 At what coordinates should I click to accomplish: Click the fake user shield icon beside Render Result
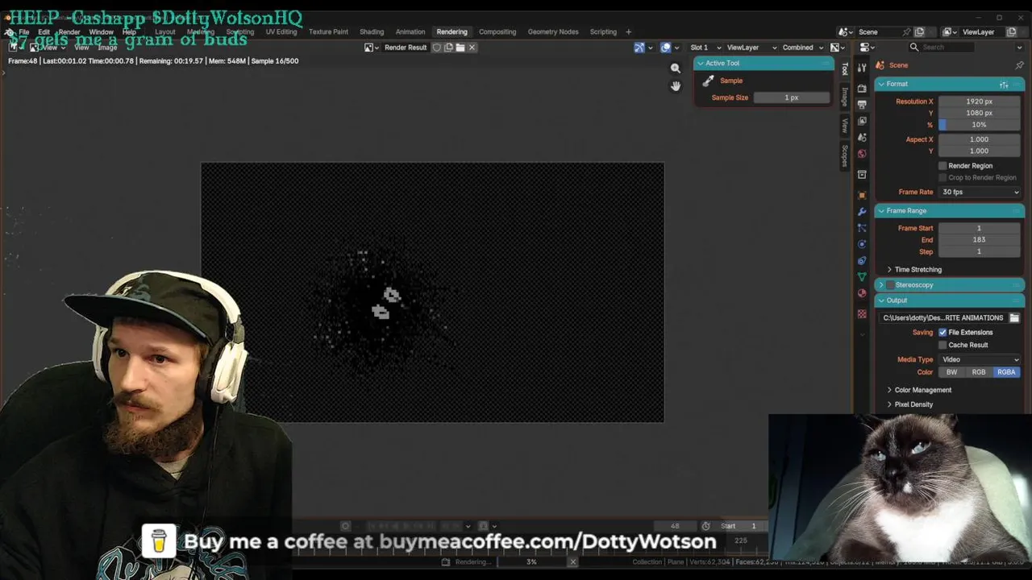click(437, 48)
